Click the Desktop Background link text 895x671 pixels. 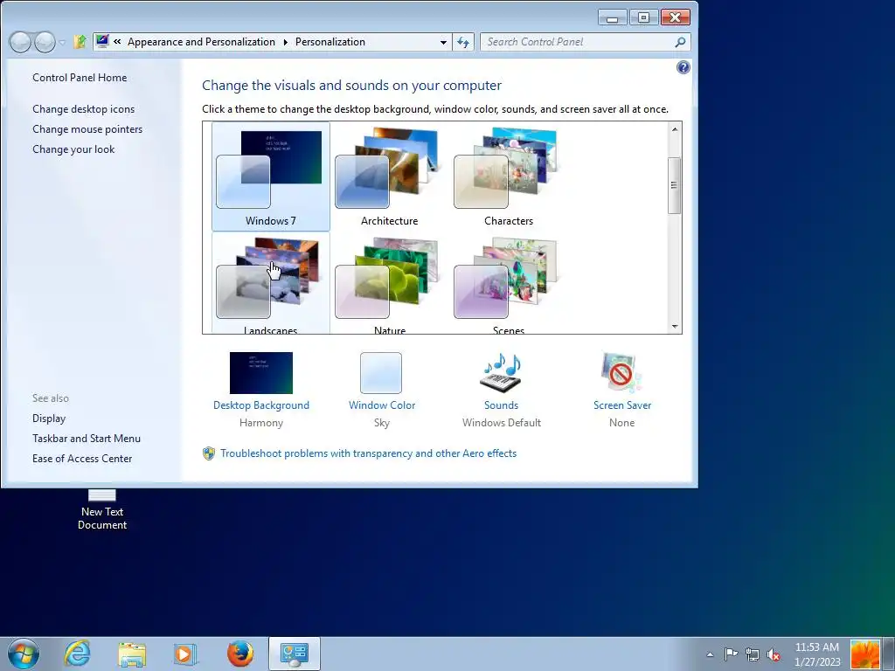point(260,405)
